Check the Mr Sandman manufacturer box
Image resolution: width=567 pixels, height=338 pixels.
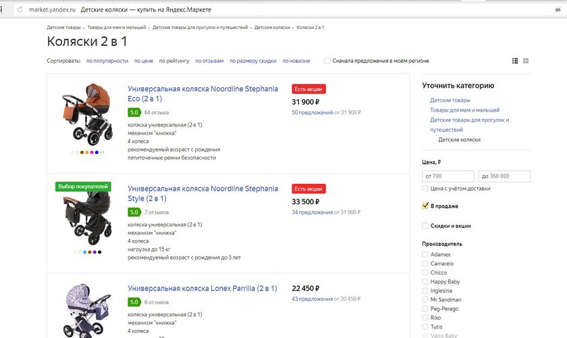[425, 299]
